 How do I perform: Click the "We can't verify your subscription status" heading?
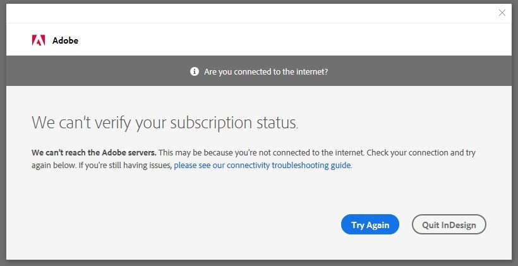click(x=164, y=123)
